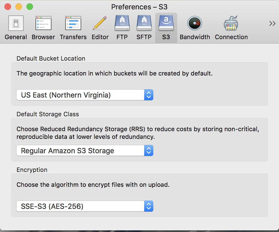Open the General preferences icon
279x232 pixels.
16,23
